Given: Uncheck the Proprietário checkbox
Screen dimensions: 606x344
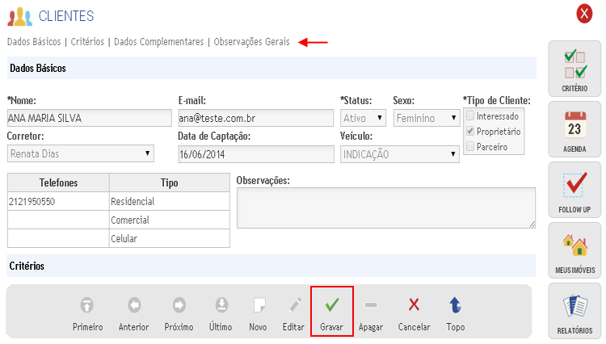Looking at the screenshot, I should coord(470,131).
